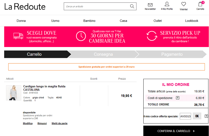The width and height of the screenshot is (209, 136).
Task: Click SERVIZIO PICK UP banner text
Action: pos(180,33)
